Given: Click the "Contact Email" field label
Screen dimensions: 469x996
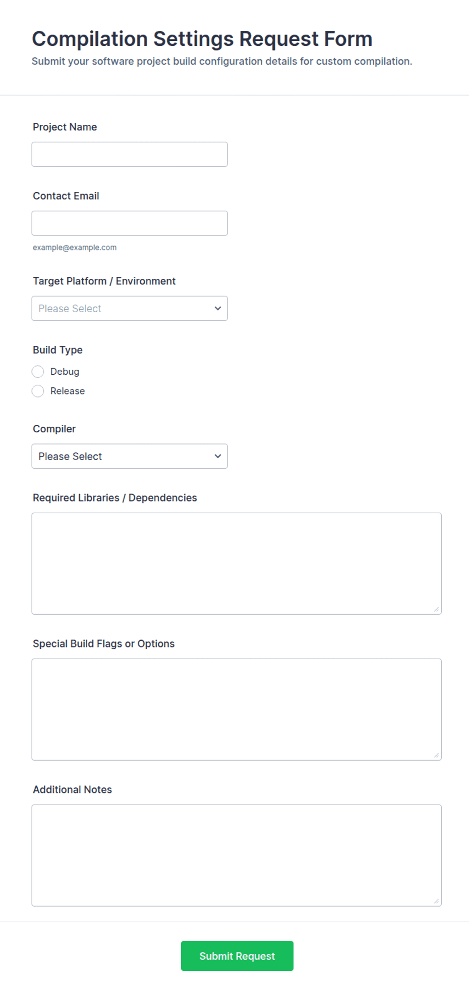Looking at the screenshot, I should click(x=66, y=196).
